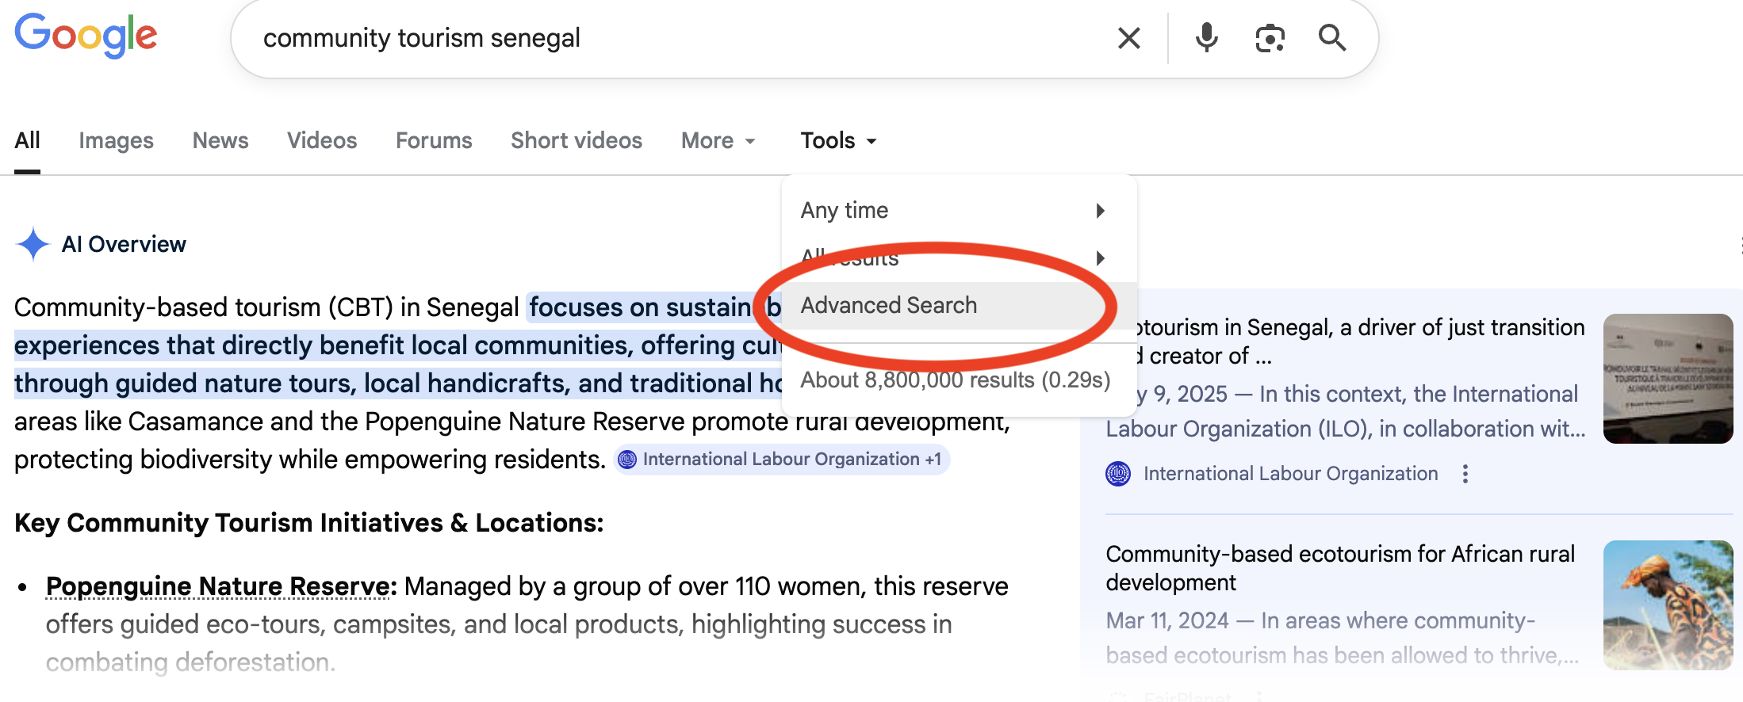Clear the search box with the X icon
The height and width of the screenshot is (702, 1743).
click(x=1128, y=37)
